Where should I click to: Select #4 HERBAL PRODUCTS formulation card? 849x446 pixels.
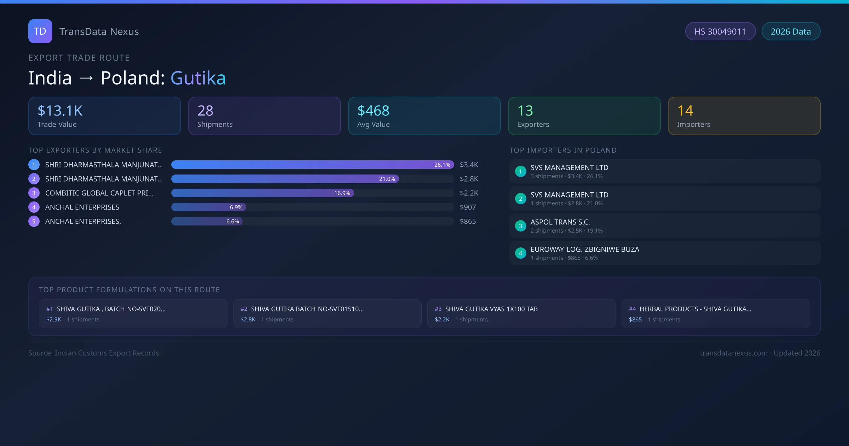click(715, 314)
